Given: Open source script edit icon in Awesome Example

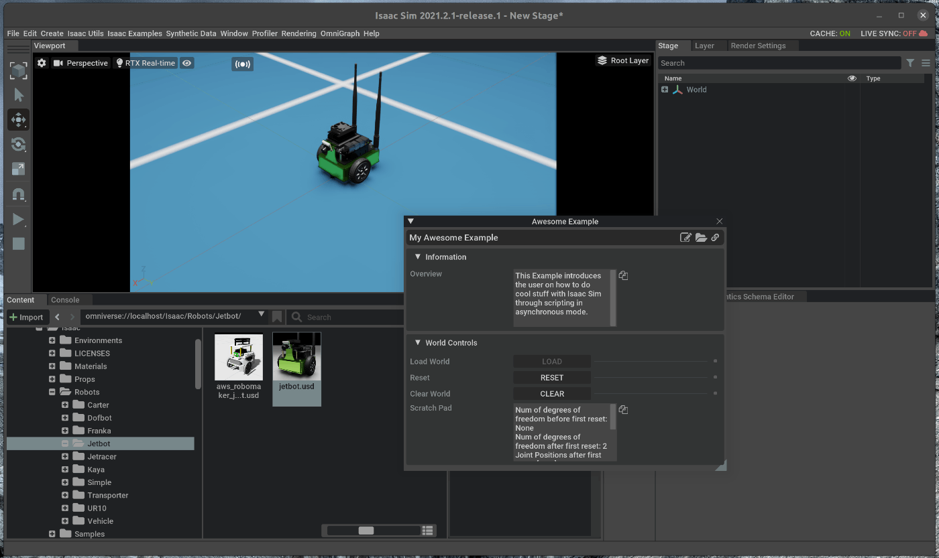Looking at the screenshot, I should [x=685, y=237].
